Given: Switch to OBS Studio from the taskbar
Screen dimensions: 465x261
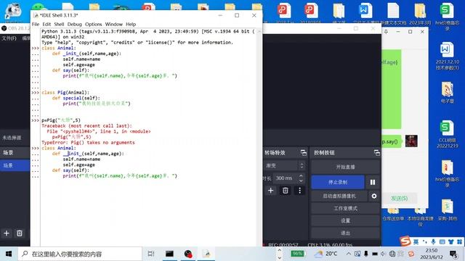Looking at the screenshot, I should 188,254.
